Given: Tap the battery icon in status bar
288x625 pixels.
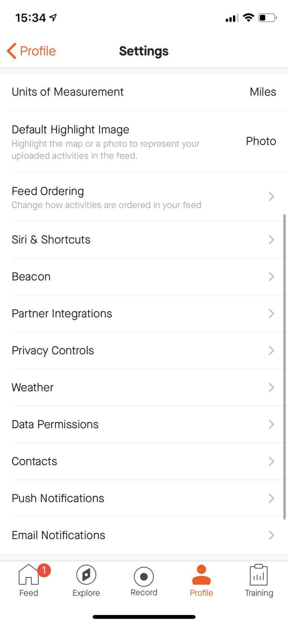Looking at the screenshot, I should pos(267,18).
